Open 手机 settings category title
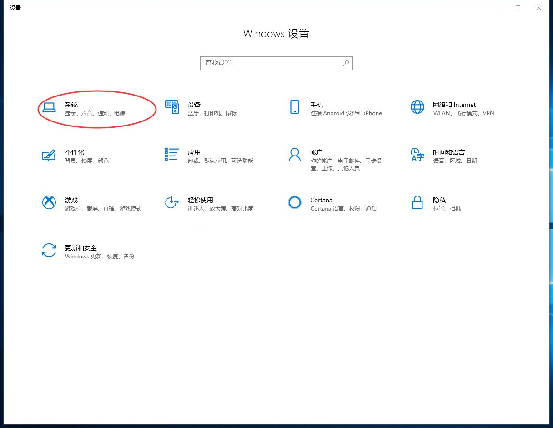553x428 pixels. [317, 105]
